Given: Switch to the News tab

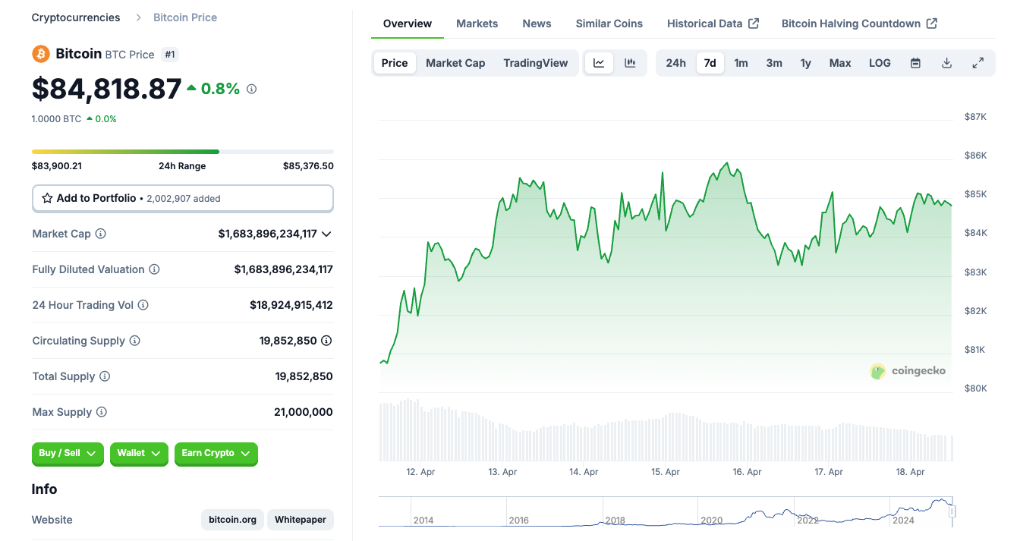Looking at the screenshot, I should pos(537,24).
